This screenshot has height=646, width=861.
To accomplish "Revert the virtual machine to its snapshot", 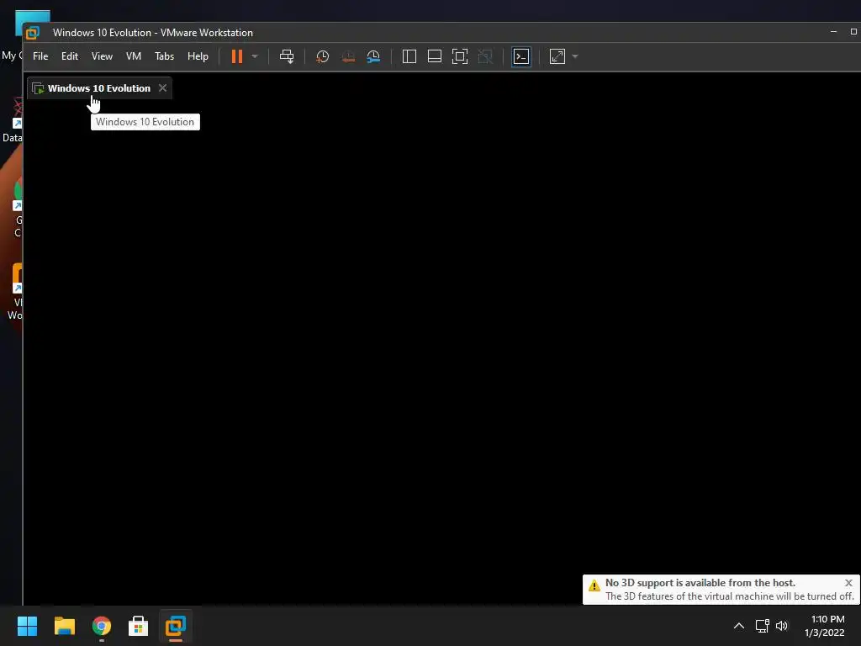I will pos(348,56).
